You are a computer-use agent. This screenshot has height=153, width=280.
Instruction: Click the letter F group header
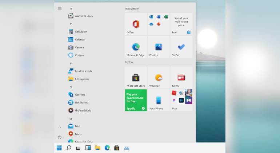(x=71, y=63)
